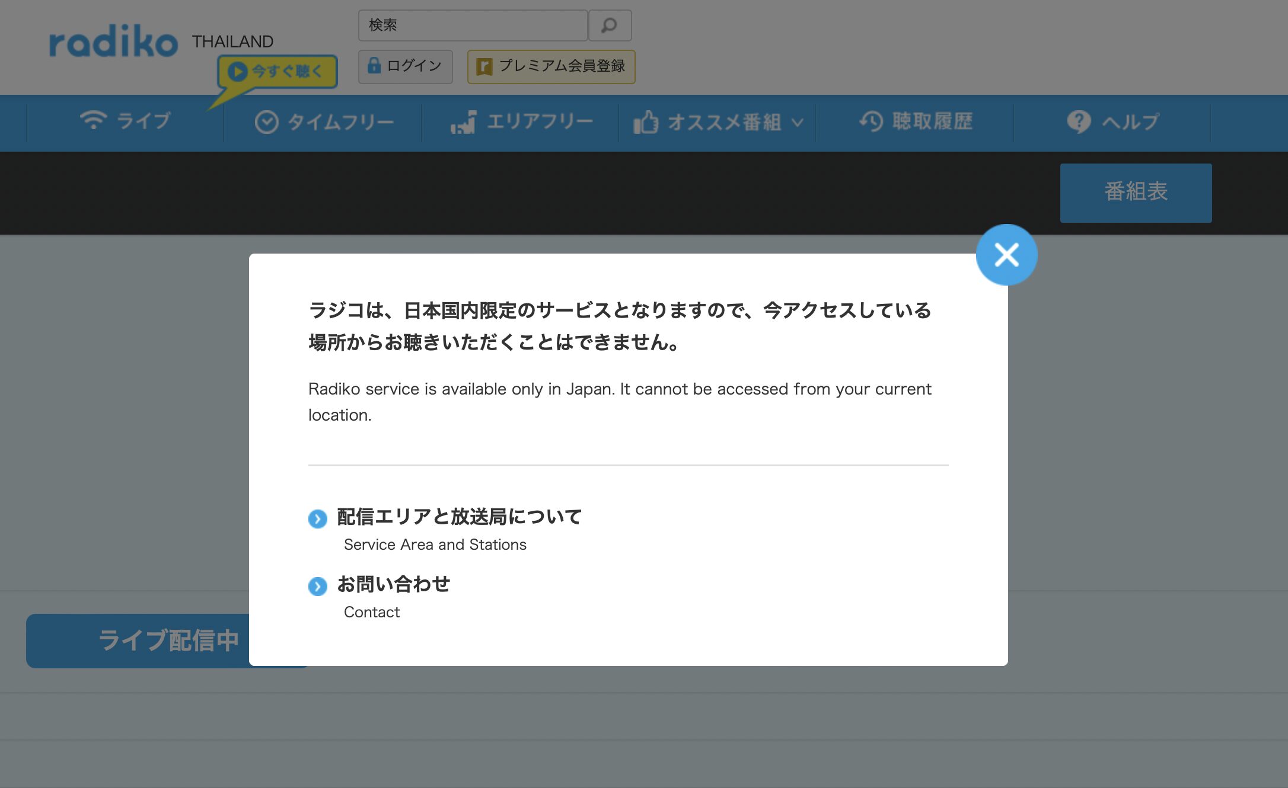Expand the オススメ番組 dropdown menu
Viewport: 1288px width, 788px height.
coord(718,122)
